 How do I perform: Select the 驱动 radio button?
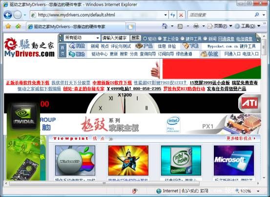(x=145, y=39)
